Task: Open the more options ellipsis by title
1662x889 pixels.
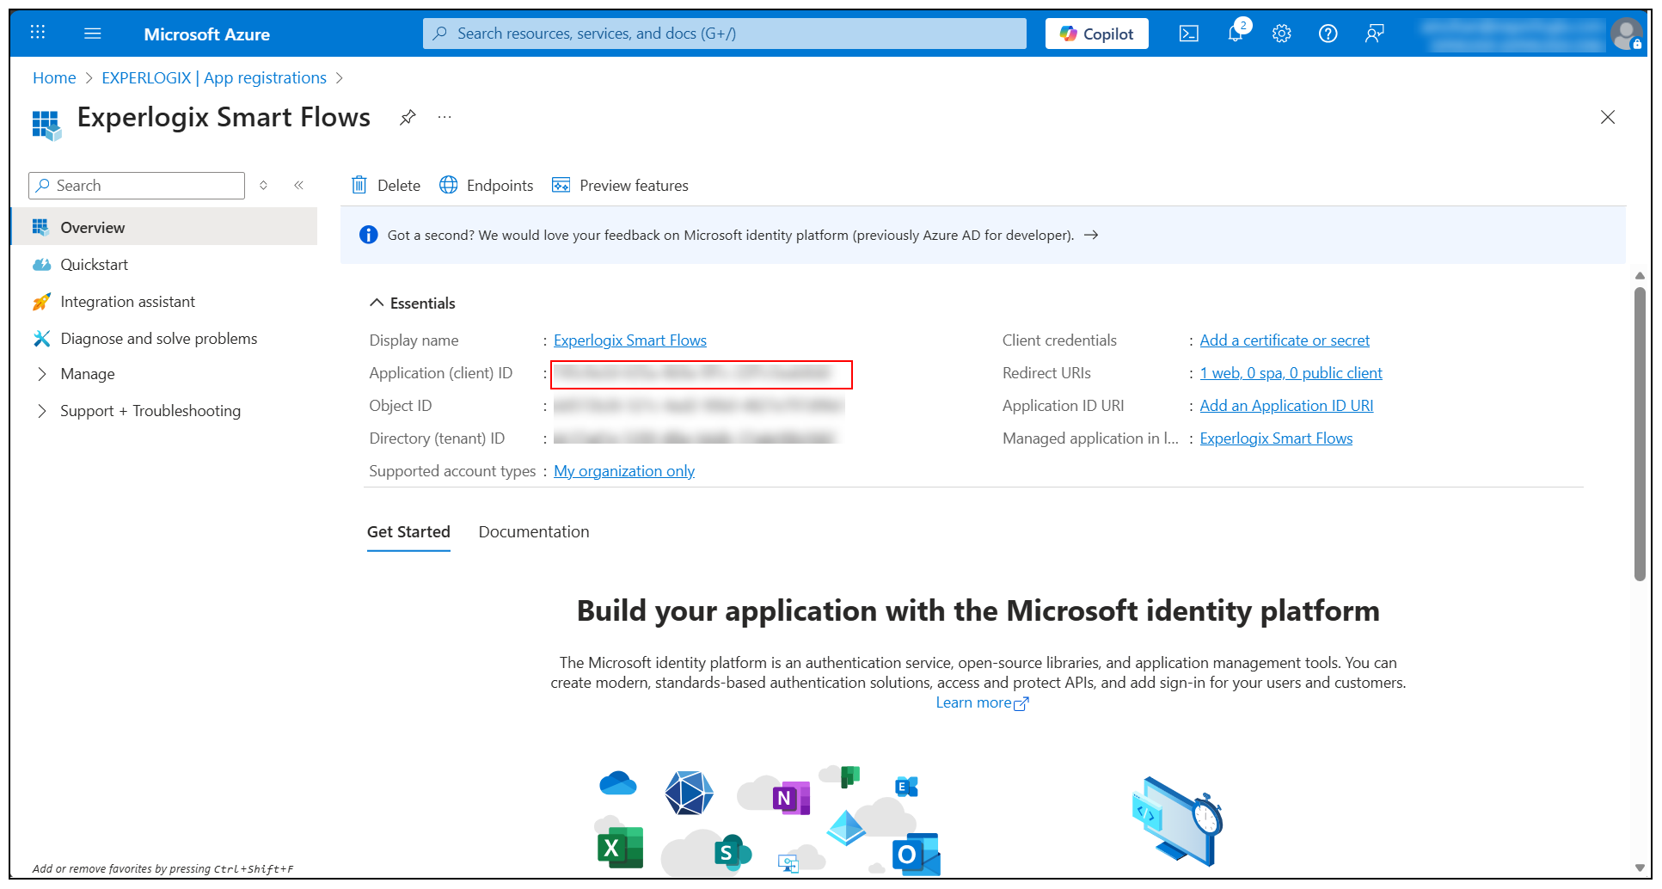Action: pyautogui.click(x=445, y=117)
